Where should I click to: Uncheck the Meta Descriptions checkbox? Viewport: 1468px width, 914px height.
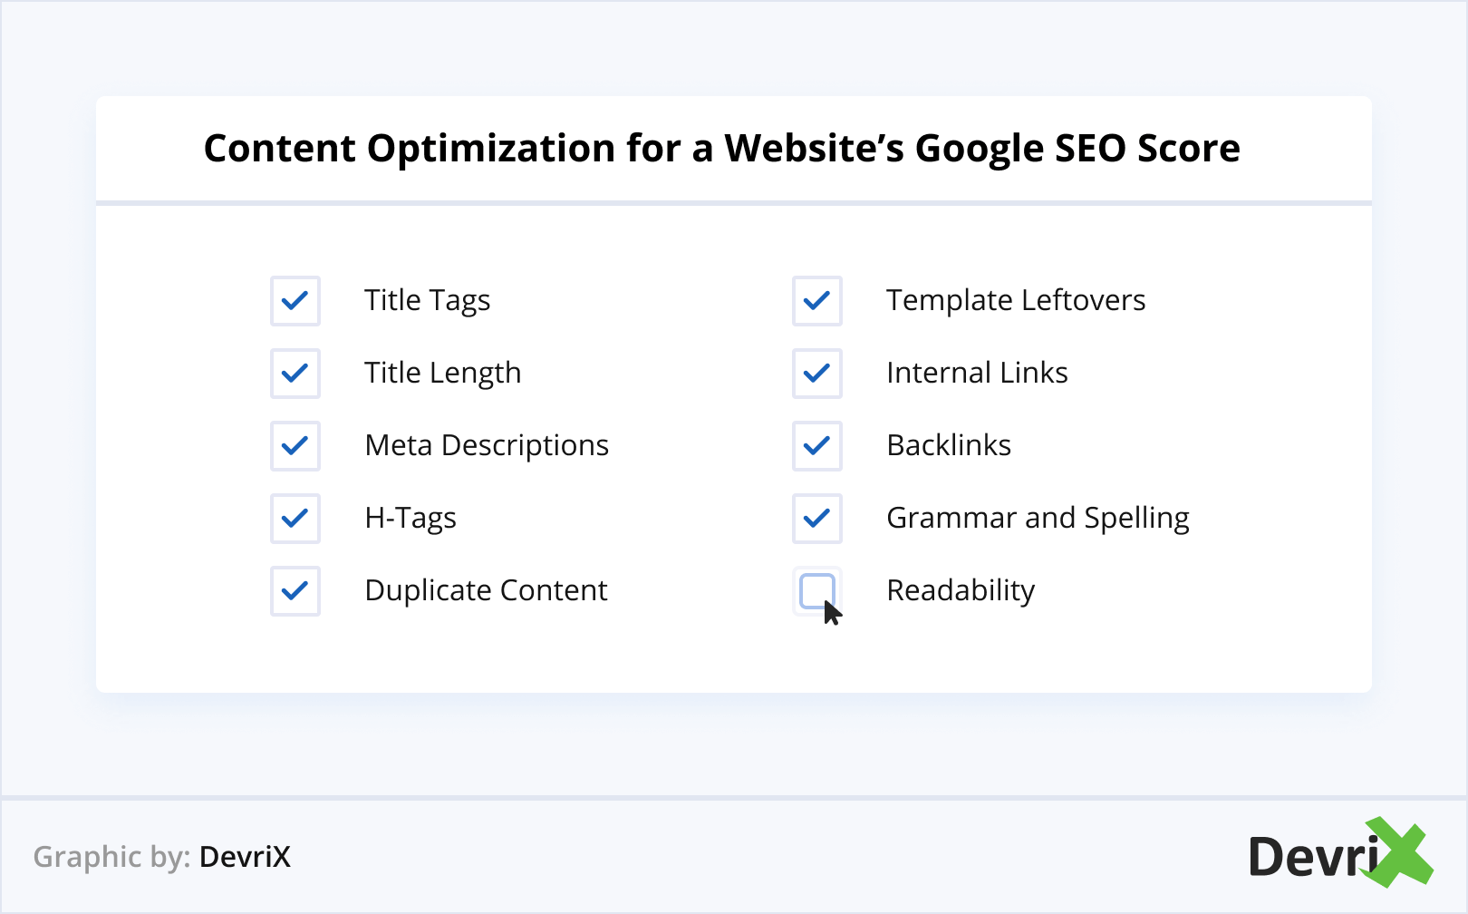click(295, 446)
